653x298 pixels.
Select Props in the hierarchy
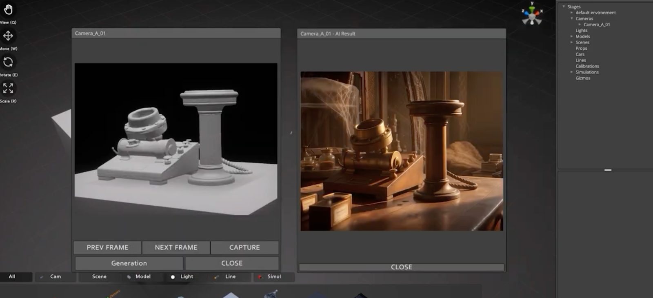tap(581, 48)
